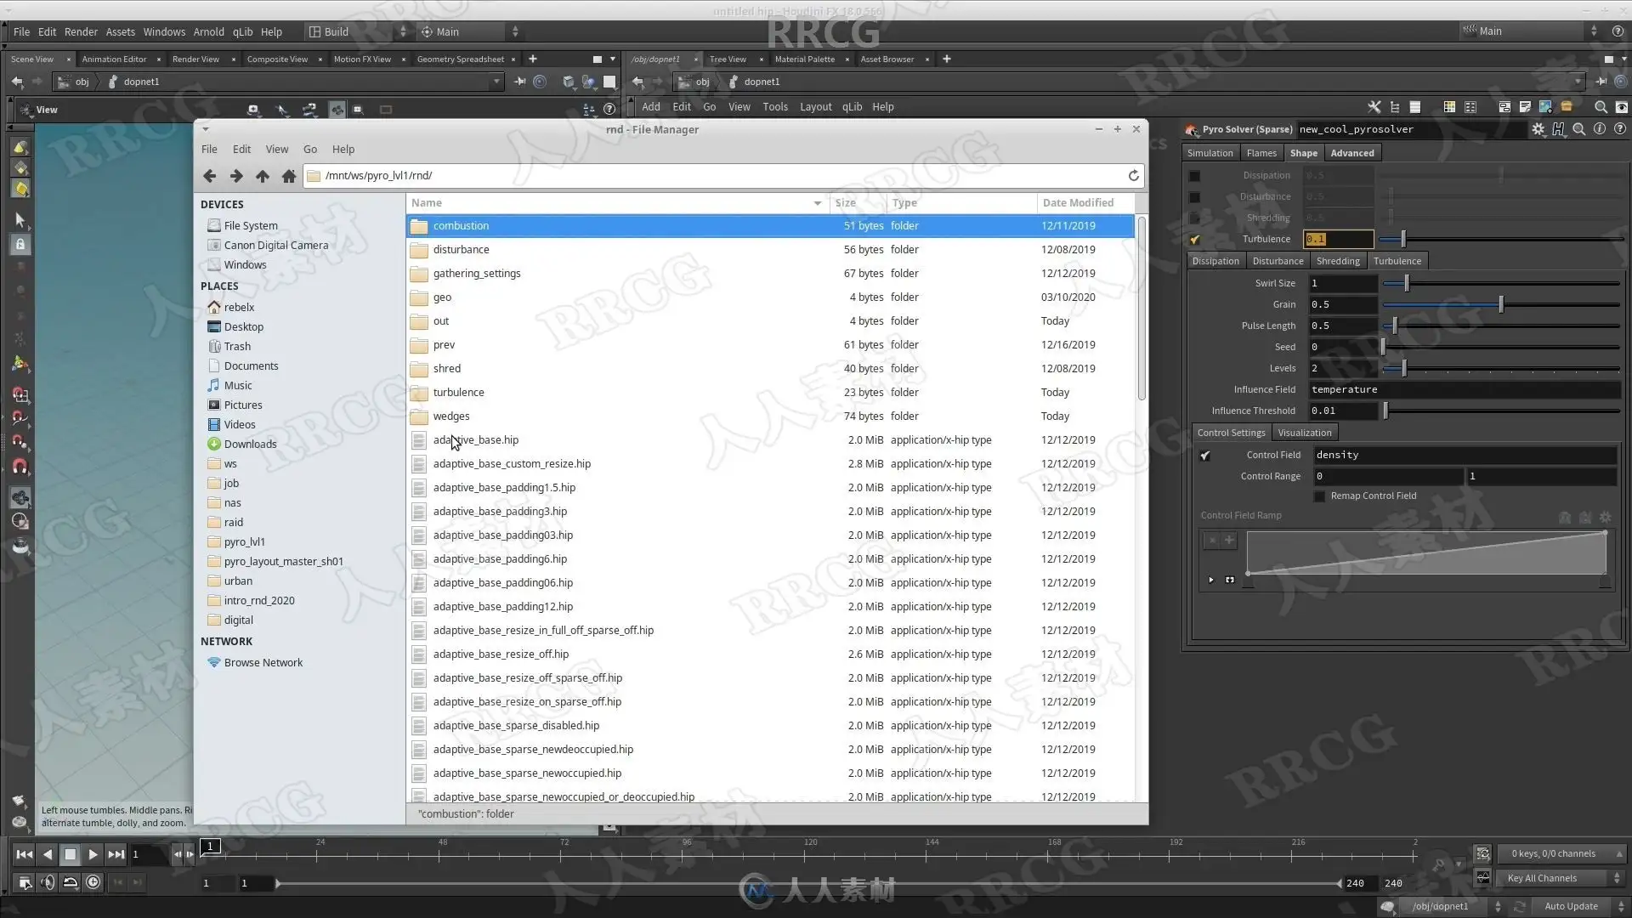
Task: Enable the Dissipation checkbox
Action: pos(1194,176)
